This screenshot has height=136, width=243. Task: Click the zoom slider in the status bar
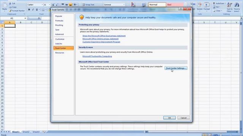tap(231, 135)
